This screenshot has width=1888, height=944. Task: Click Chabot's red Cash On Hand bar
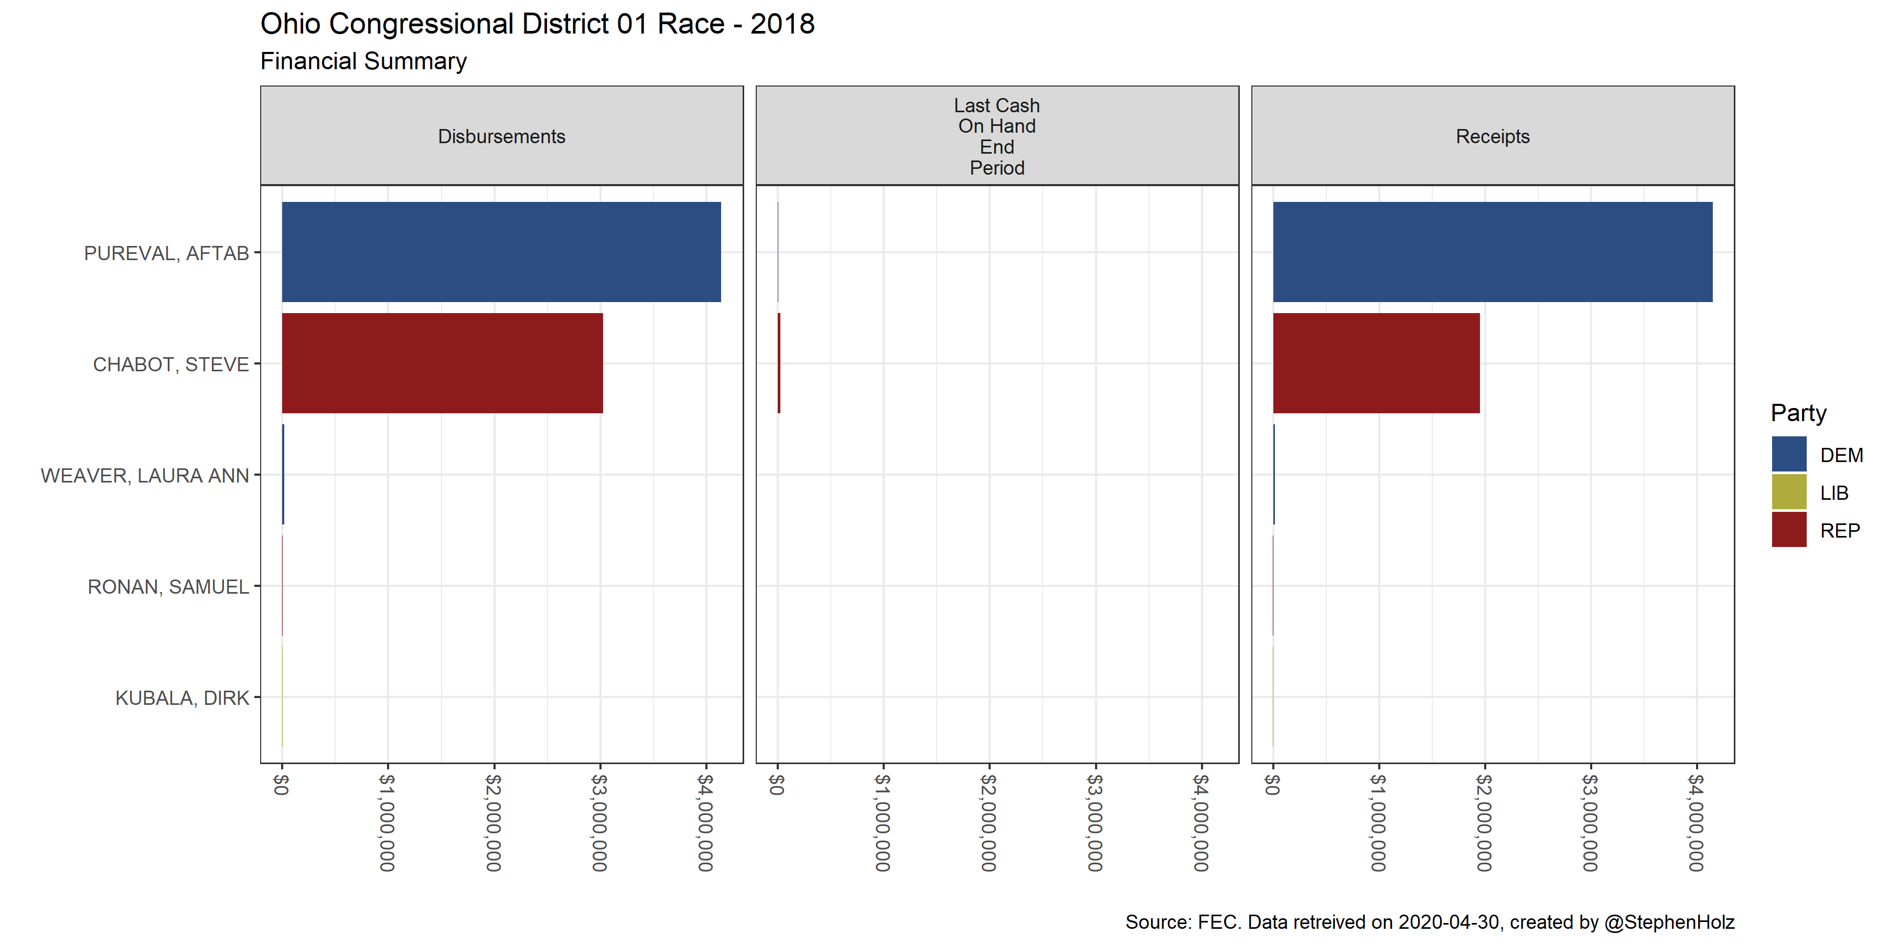pos(779,363)
